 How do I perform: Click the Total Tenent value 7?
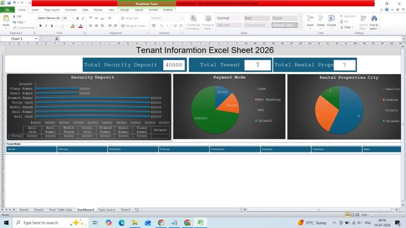(x=257, y=65)
